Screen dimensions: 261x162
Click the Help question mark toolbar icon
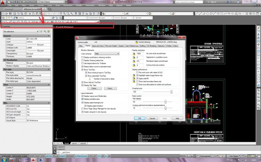tap(99, 14)
